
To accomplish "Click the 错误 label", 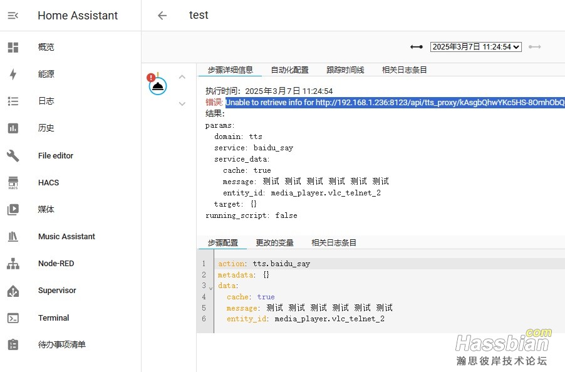I will 214,102.
